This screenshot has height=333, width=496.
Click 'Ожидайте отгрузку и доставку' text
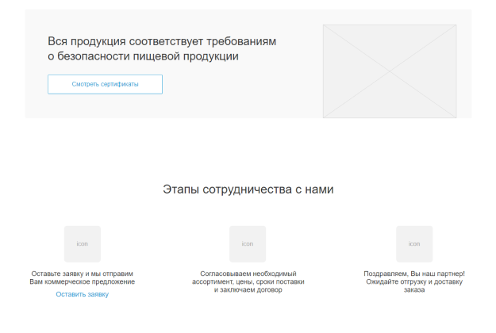point(413,281)
